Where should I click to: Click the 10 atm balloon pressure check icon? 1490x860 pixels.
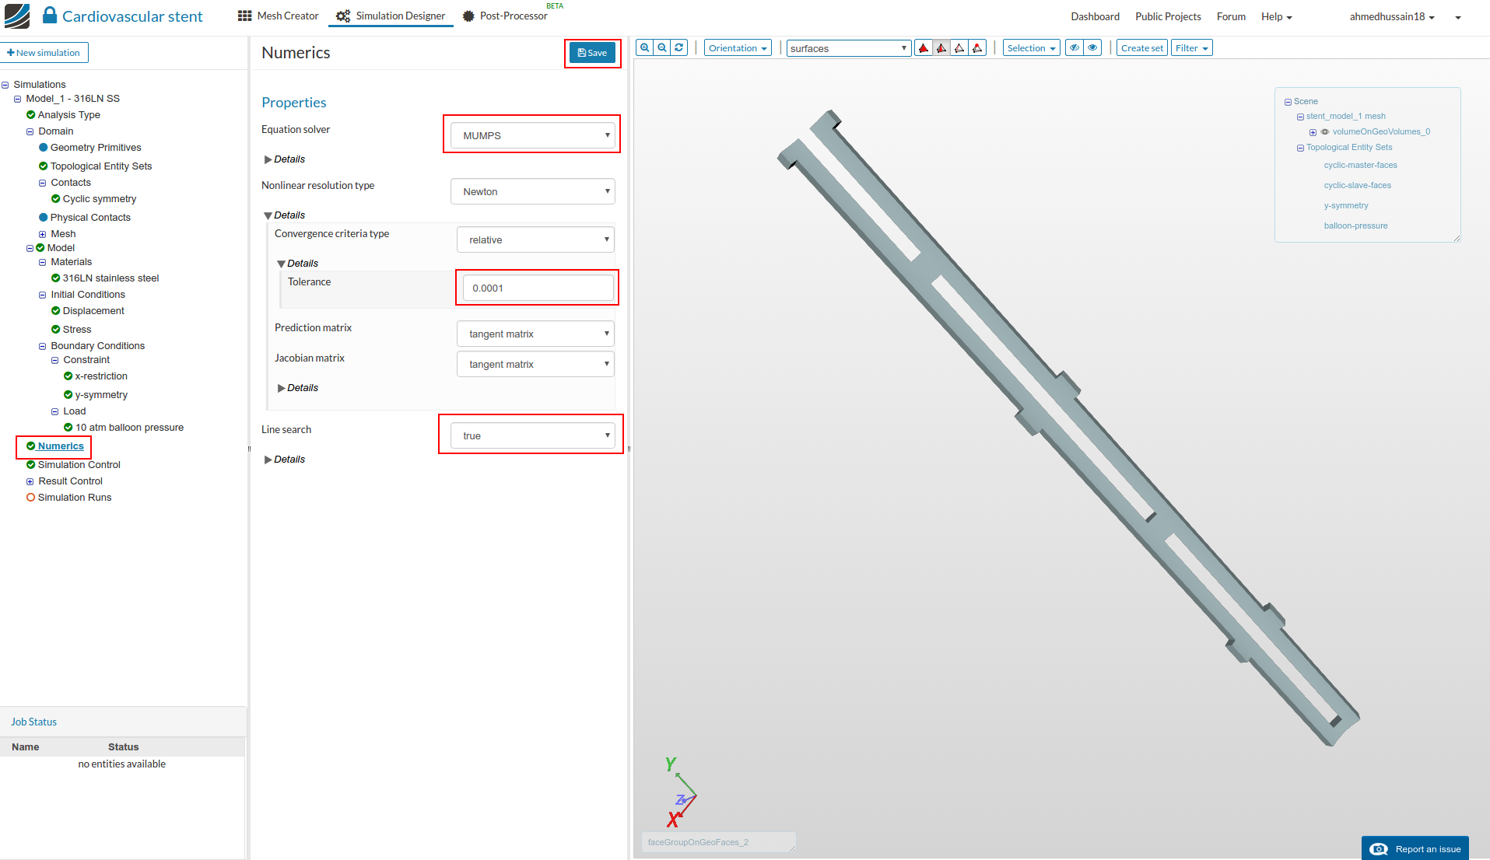point(68,428)
